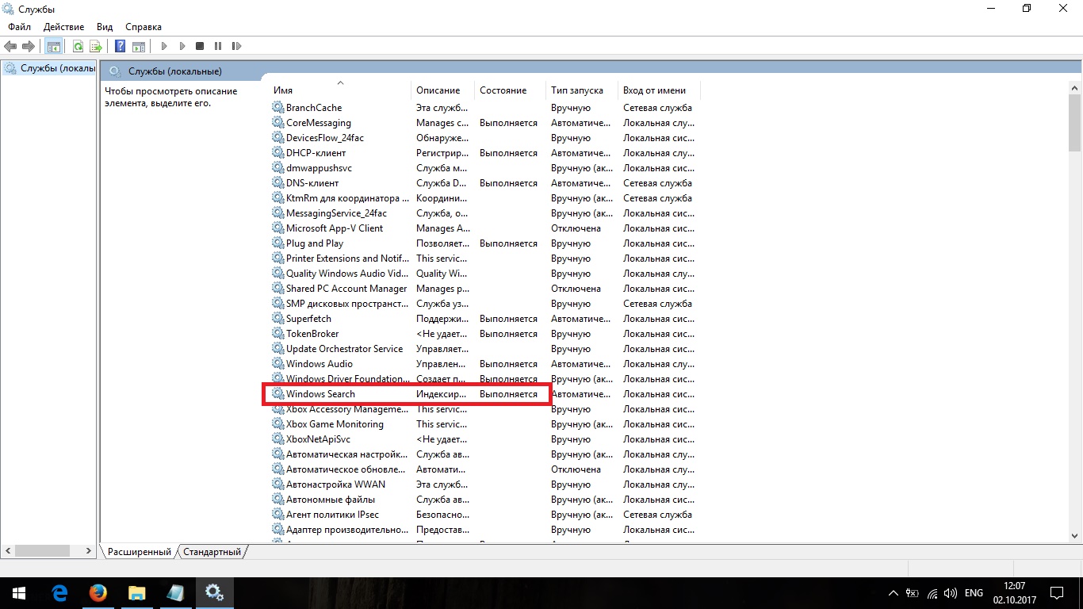Switch to the Стандартный tab
The height and width of the screenshot is (609, 1083).
pyautogui.click(x=212, y=551)
